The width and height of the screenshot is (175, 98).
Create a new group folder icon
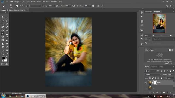pyautogui.click(x=164, y=93)
